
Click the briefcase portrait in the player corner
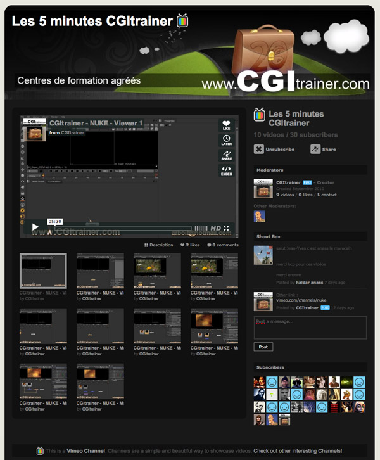click(x=35, y=131)
